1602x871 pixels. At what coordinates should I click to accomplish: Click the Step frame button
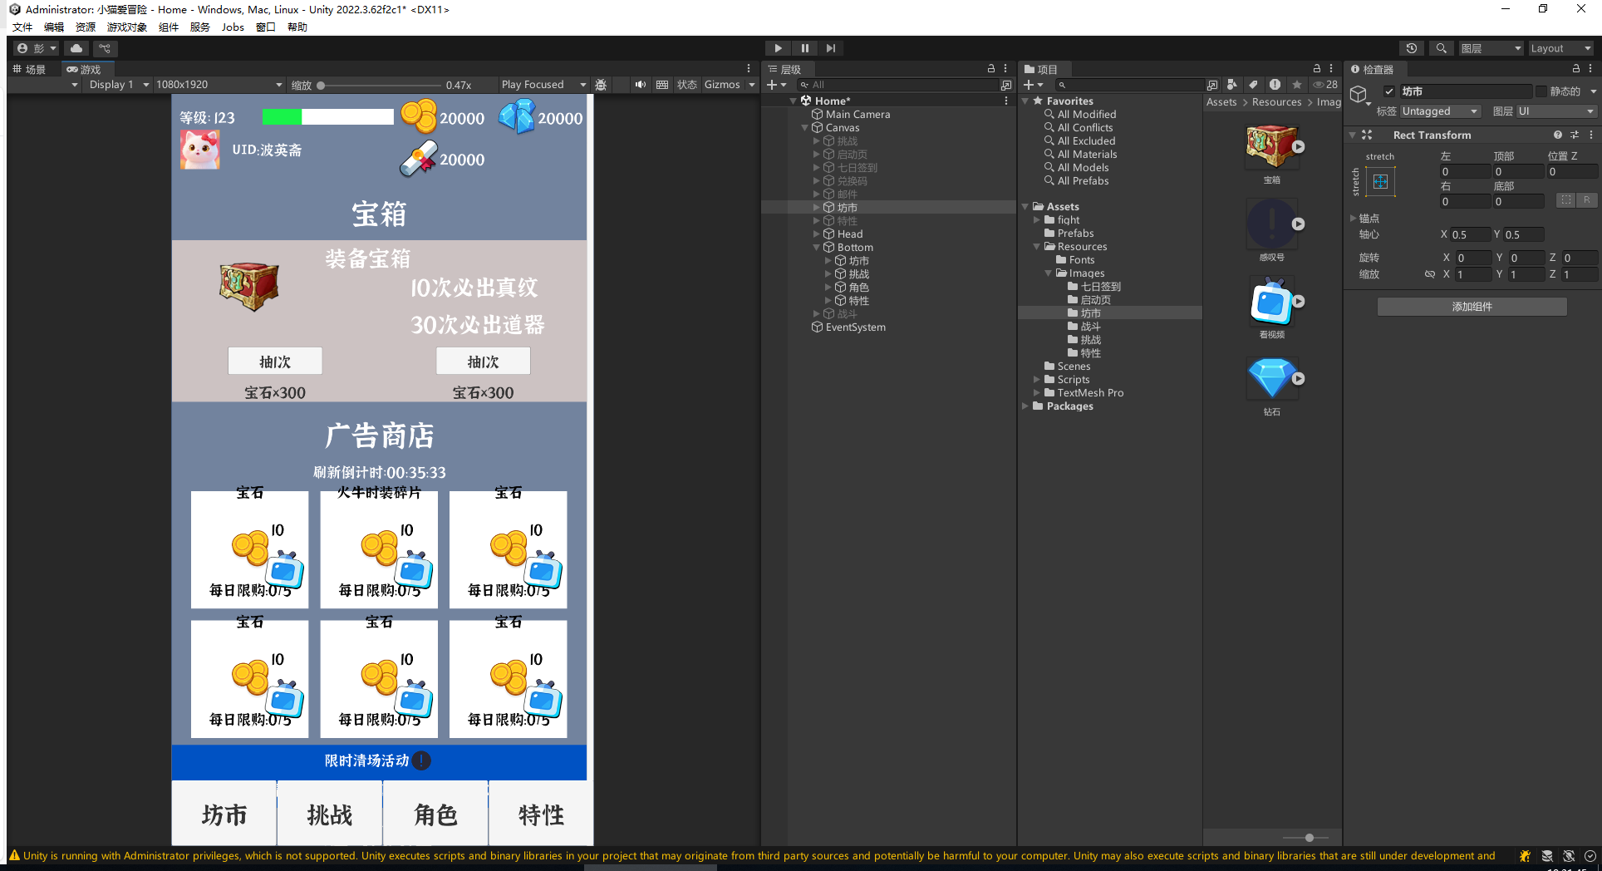tap(831, 48)
